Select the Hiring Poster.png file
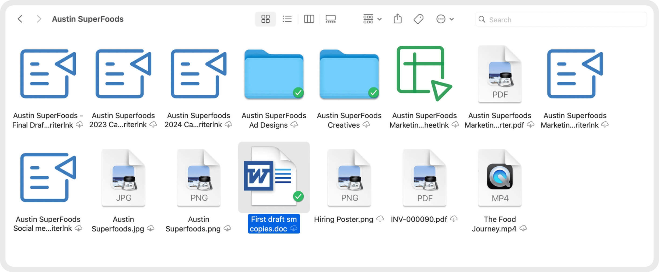This screenshot has width=659, height=272. coord(349,178)
